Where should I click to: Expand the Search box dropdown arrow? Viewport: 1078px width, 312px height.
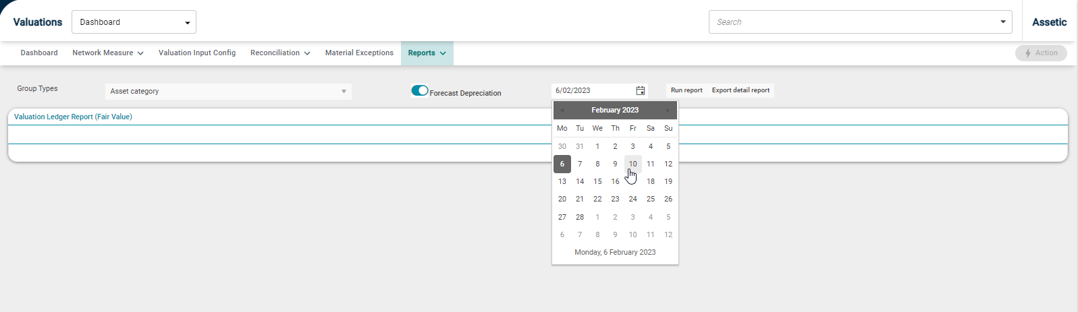1002,22
